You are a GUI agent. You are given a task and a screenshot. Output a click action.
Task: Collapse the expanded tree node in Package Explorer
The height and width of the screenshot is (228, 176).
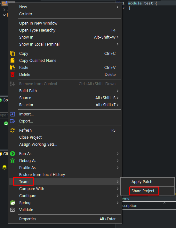pos(4,15)
